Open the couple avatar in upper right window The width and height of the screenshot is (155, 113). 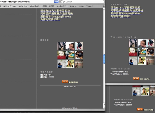click(x=142, y=61)
